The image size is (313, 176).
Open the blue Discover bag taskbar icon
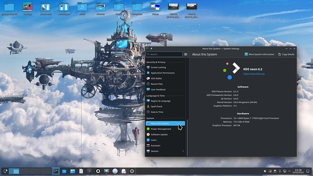coord(64,171)
